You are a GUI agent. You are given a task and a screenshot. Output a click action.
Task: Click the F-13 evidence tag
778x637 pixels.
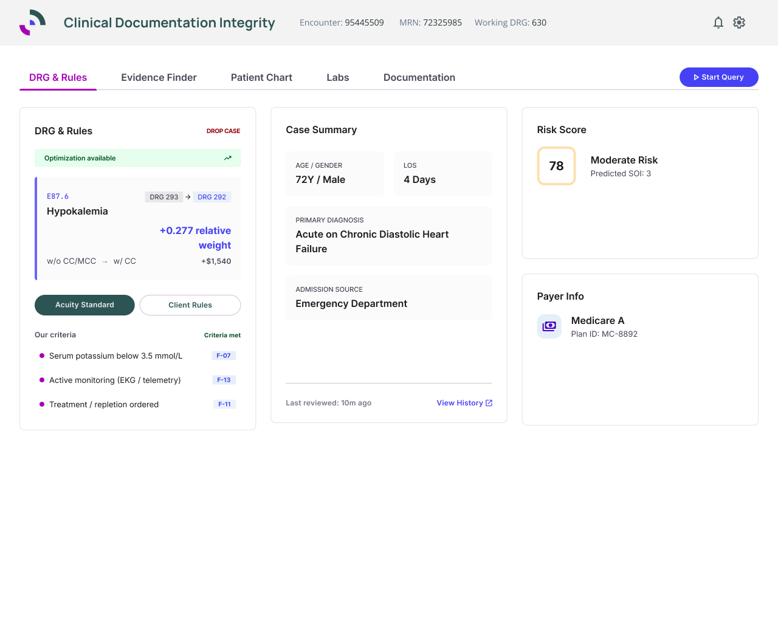224,380
